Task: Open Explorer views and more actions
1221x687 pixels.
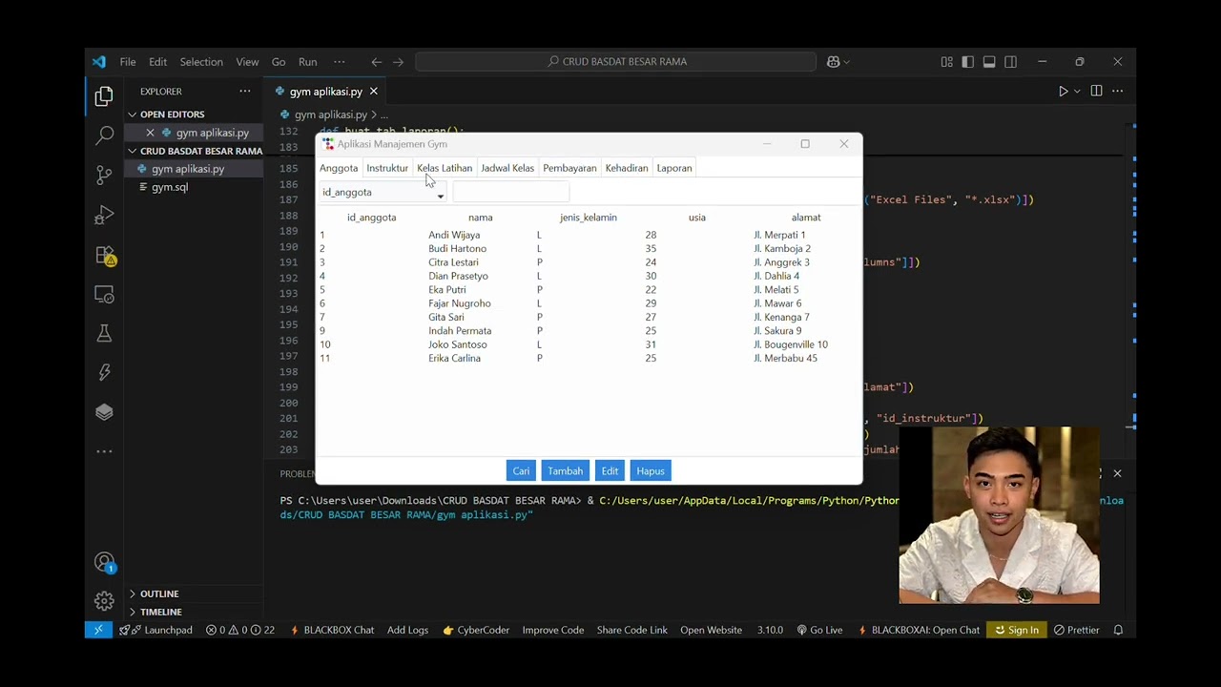Action: (245, 92)
